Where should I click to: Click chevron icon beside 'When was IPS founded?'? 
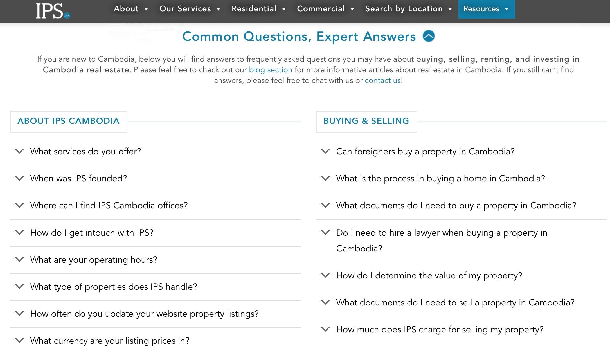[19, 178]
